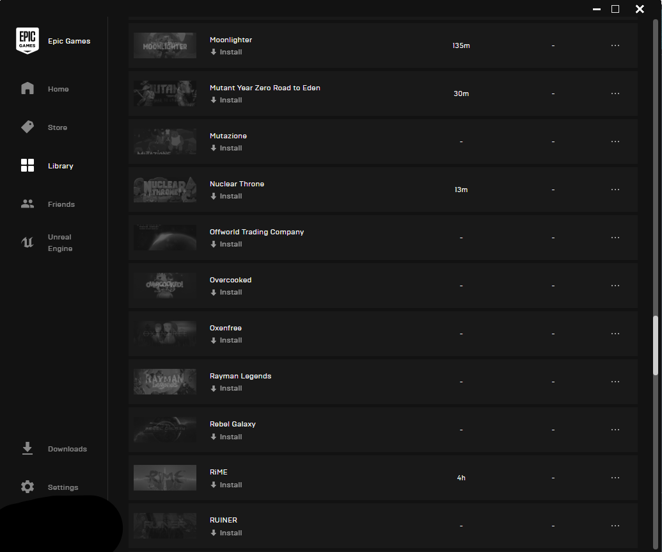Open the Home icon in sidebar

28,88
